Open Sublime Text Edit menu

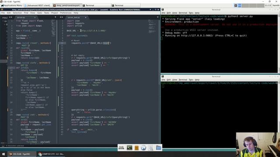pyautogui.click(x=9, y=13)
